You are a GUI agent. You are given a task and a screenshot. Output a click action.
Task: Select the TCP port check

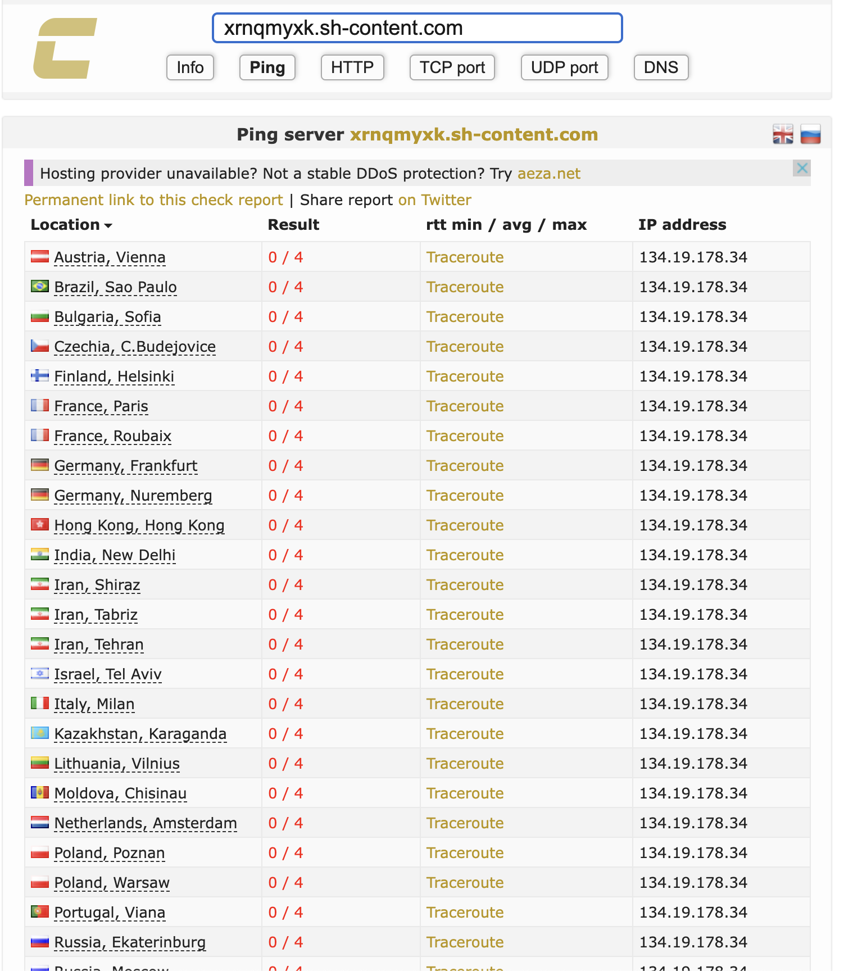(x=452, y=67)
